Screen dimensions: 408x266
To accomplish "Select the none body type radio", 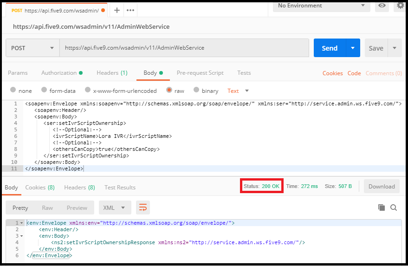I will (x=13, y=90).
